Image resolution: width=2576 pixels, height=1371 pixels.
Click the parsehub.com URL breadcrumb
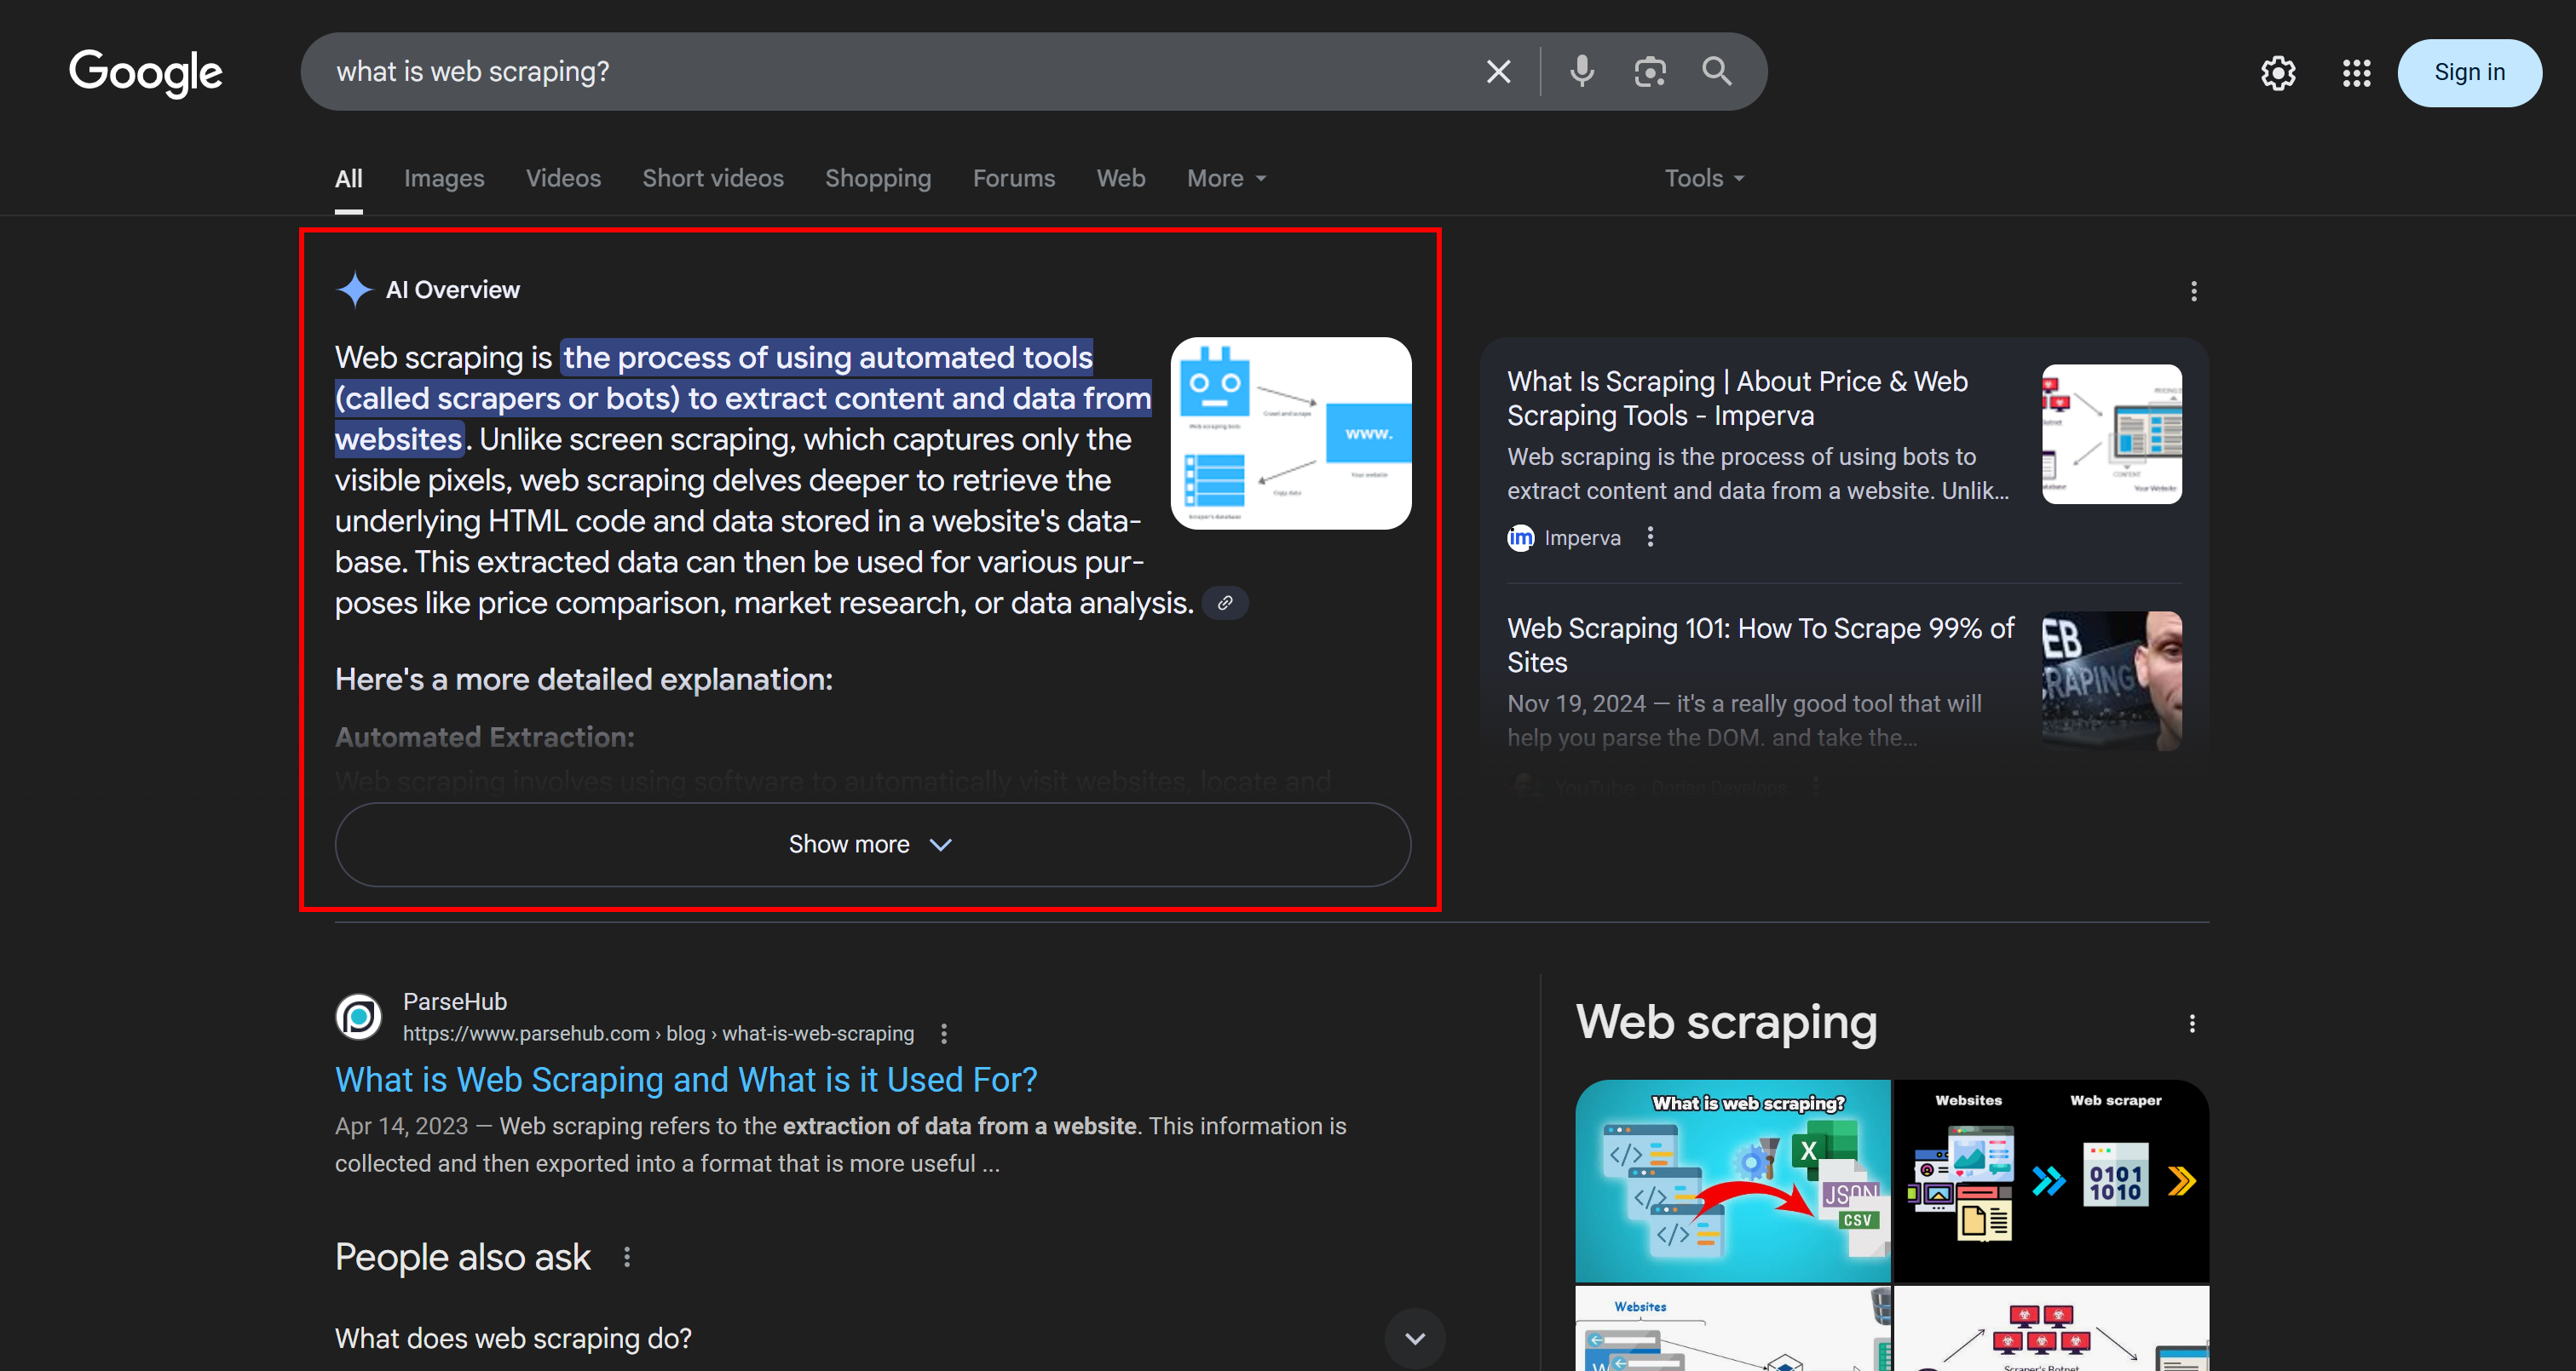coord(658,1033)
